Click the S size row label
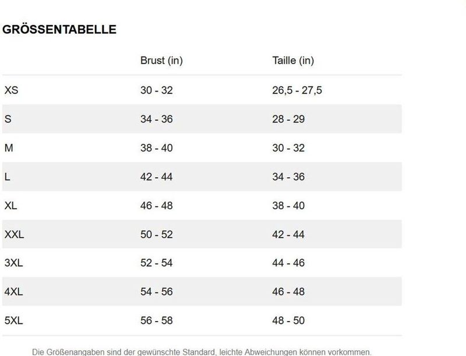 pyautogui.click(x=8, y=119)
